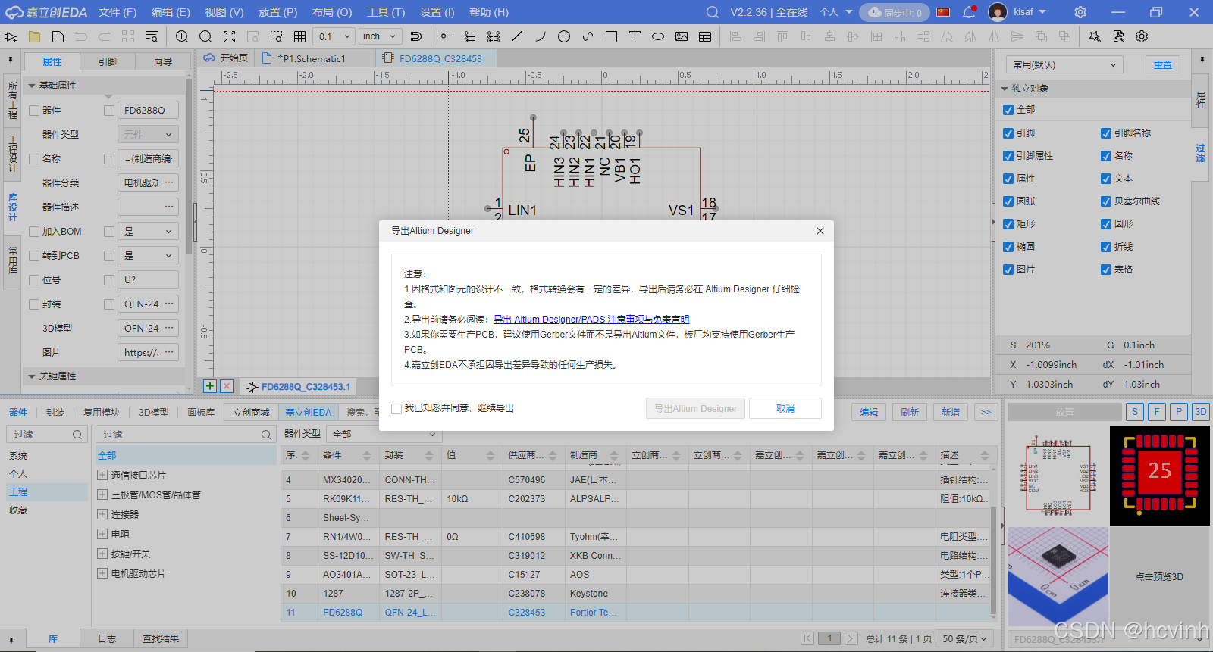Open the Altium Designer/PADS disclaimer link
This screenshot has width=1213, height=652.
point(591,320)
